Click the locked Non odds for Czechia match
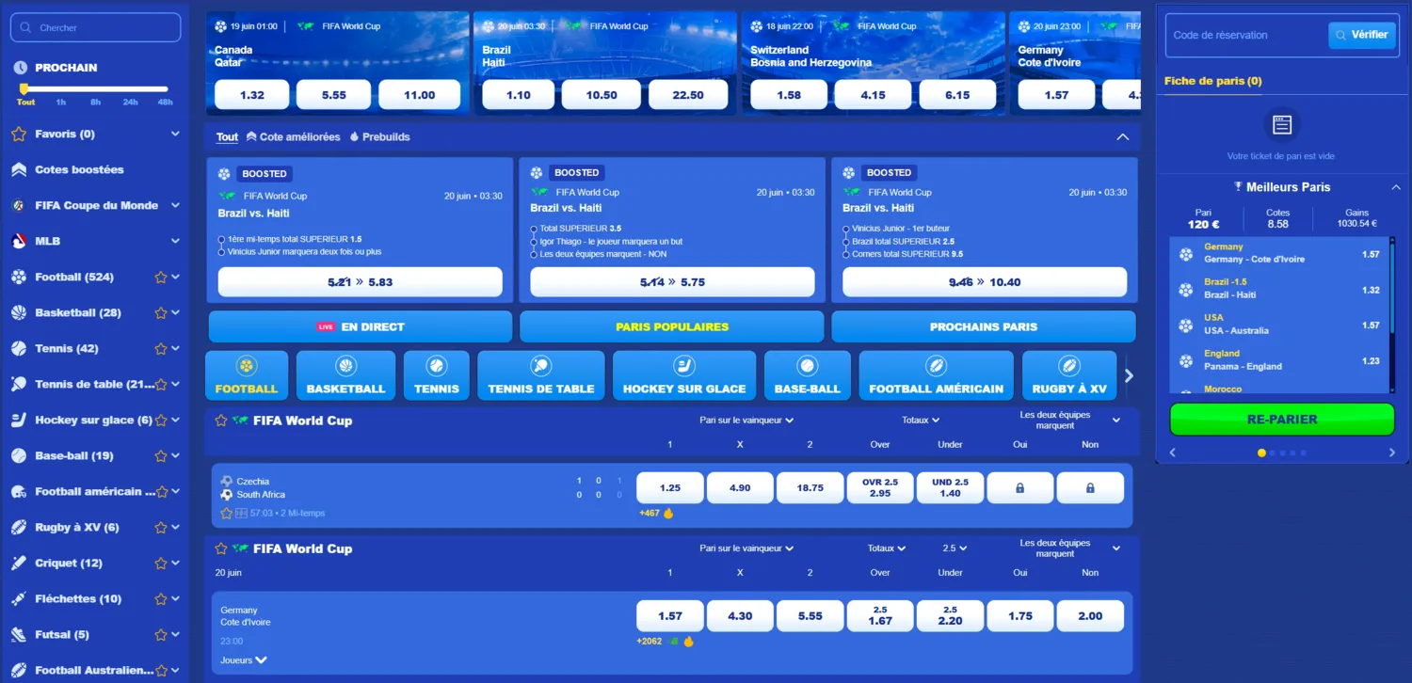Screen dimensions: 1412x683 tap(1090, 488)
